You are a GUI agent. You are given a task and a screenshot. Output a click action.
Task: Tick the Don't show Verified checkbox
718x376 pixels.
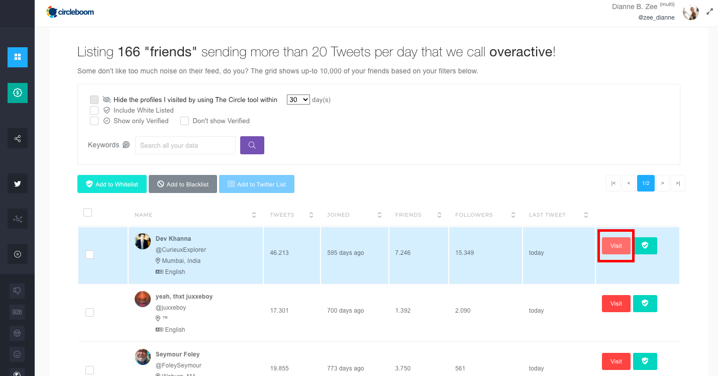tap(184, 121)
